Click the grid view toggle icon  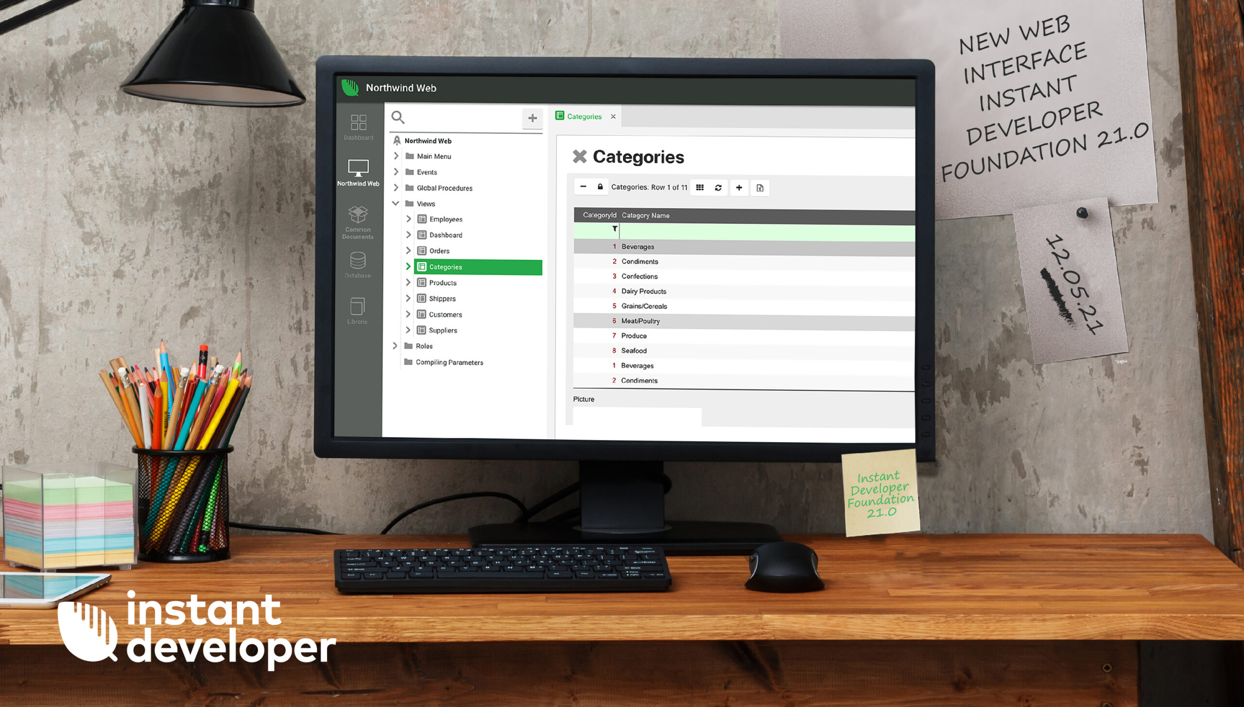point(700,187)
